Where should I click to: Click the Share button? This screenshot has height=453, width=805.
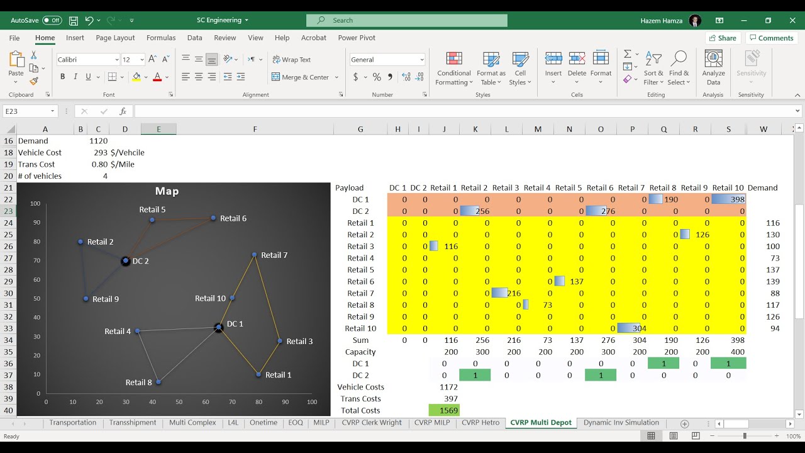tap(722, 38)
